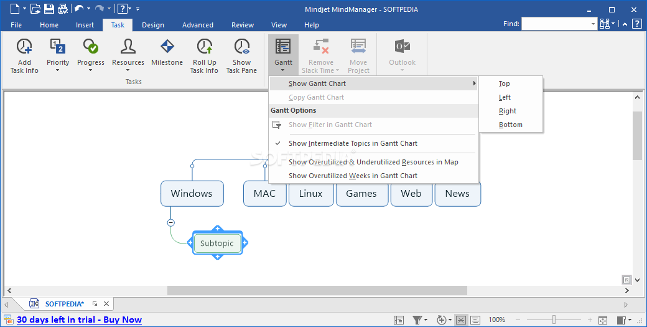Click the New document icon in title bar
647x327 pixels.
point(14,8)
